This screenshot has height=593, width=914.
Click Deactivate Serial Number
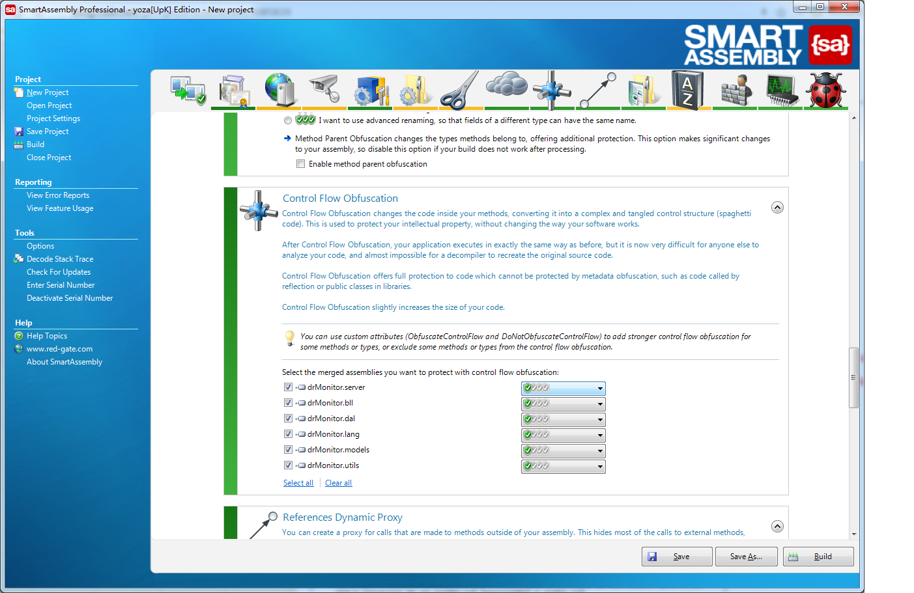[x=70, y=298]
